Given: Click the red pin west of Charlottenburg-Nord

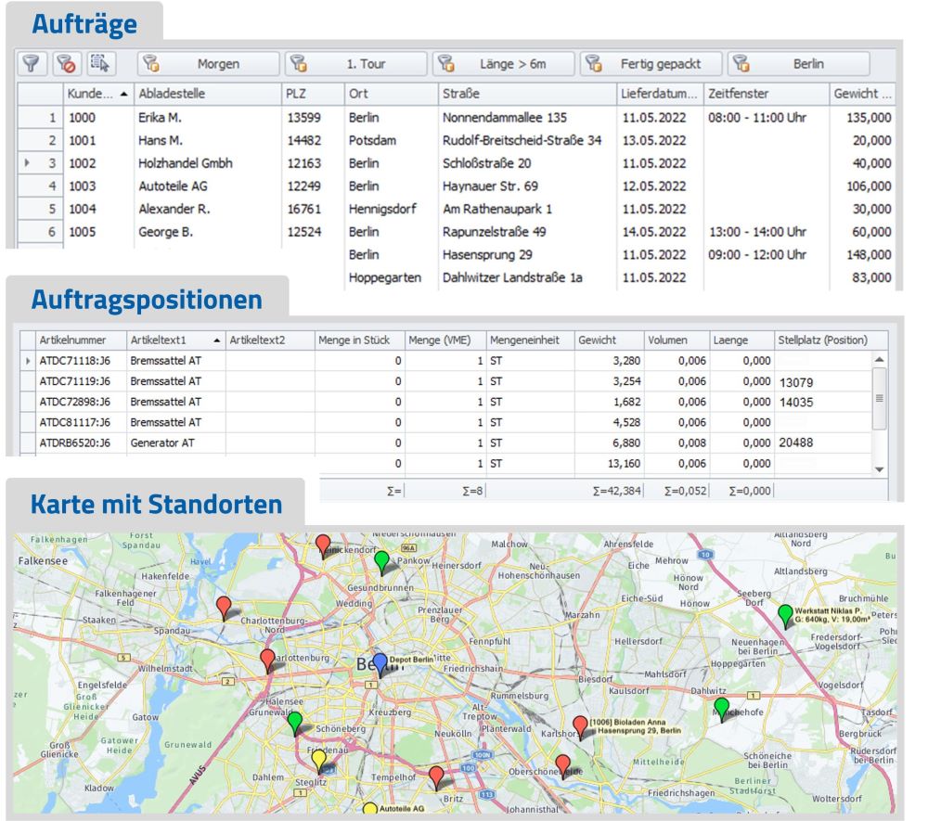Looking at the screenshot, I should (x=224, y=608).
